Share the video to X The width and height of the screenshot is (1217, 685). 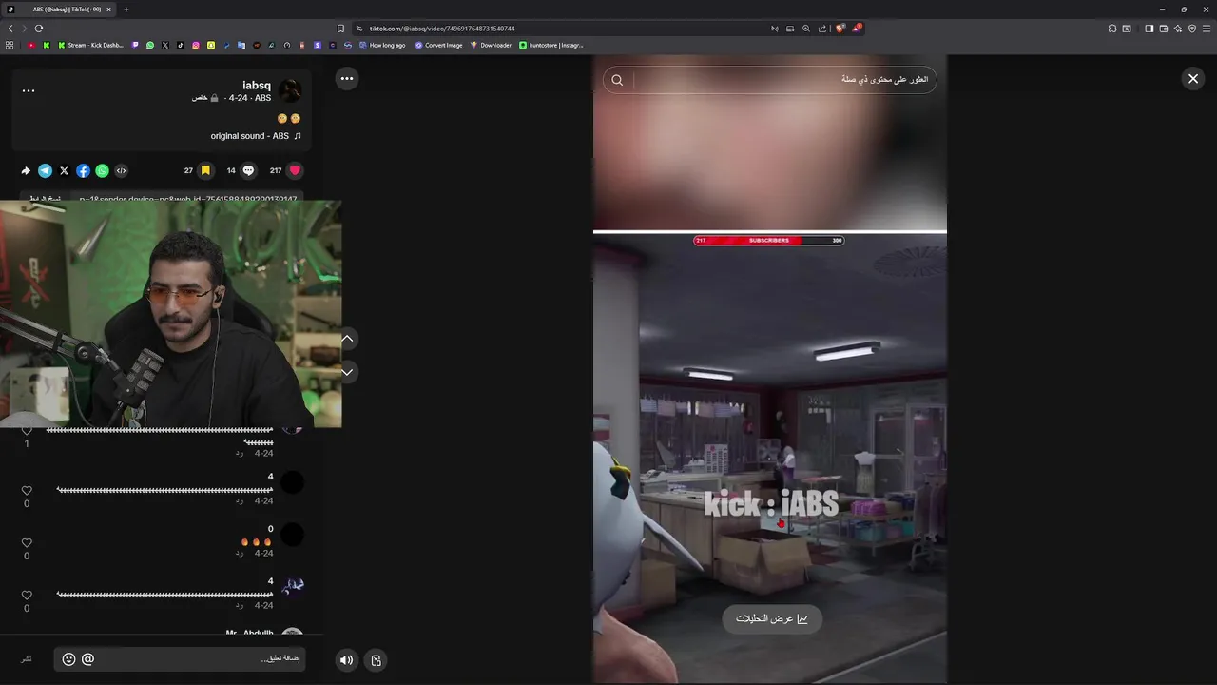(64, 170)
